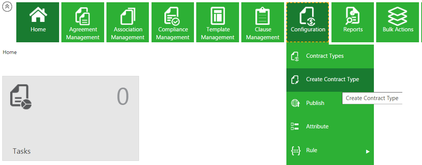This screenshot has width=422, height=165.
Task: Click the Attribute list icon
Action: pyautogui.click(x=295, y=126)
